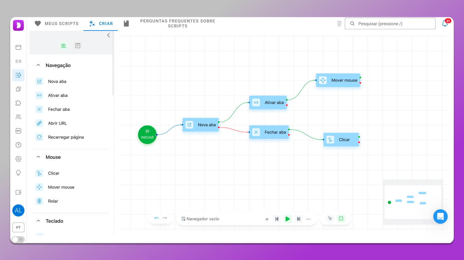Collapse the Teclado section

(x=38, y=221)
